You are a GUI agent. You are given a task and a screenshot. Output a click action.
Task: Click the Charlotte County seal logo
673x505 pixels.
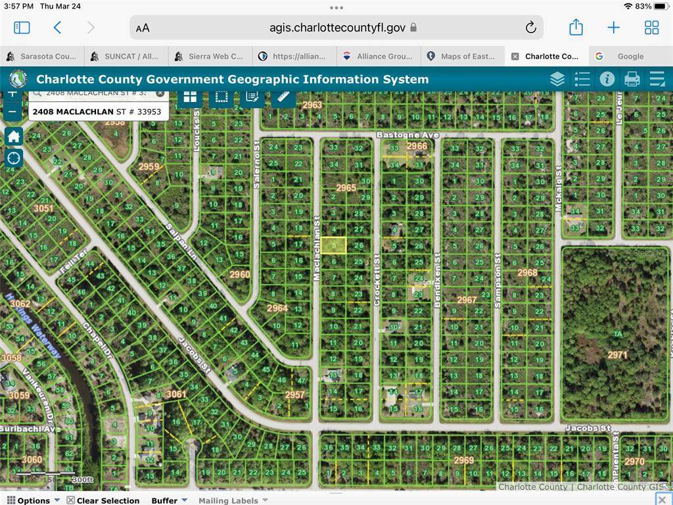click(18, 79)
